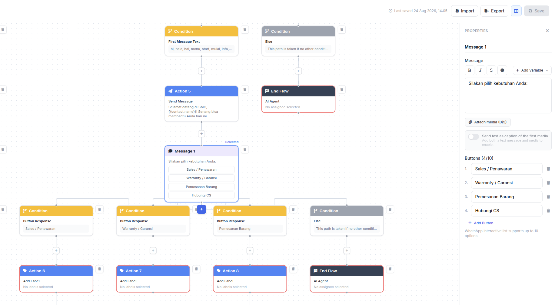Delete the Hubungi CS button
Screen dimensions: 555x305
[x=548, y=211]
